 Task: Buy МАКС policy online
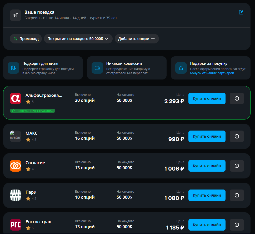coord(207,136)
